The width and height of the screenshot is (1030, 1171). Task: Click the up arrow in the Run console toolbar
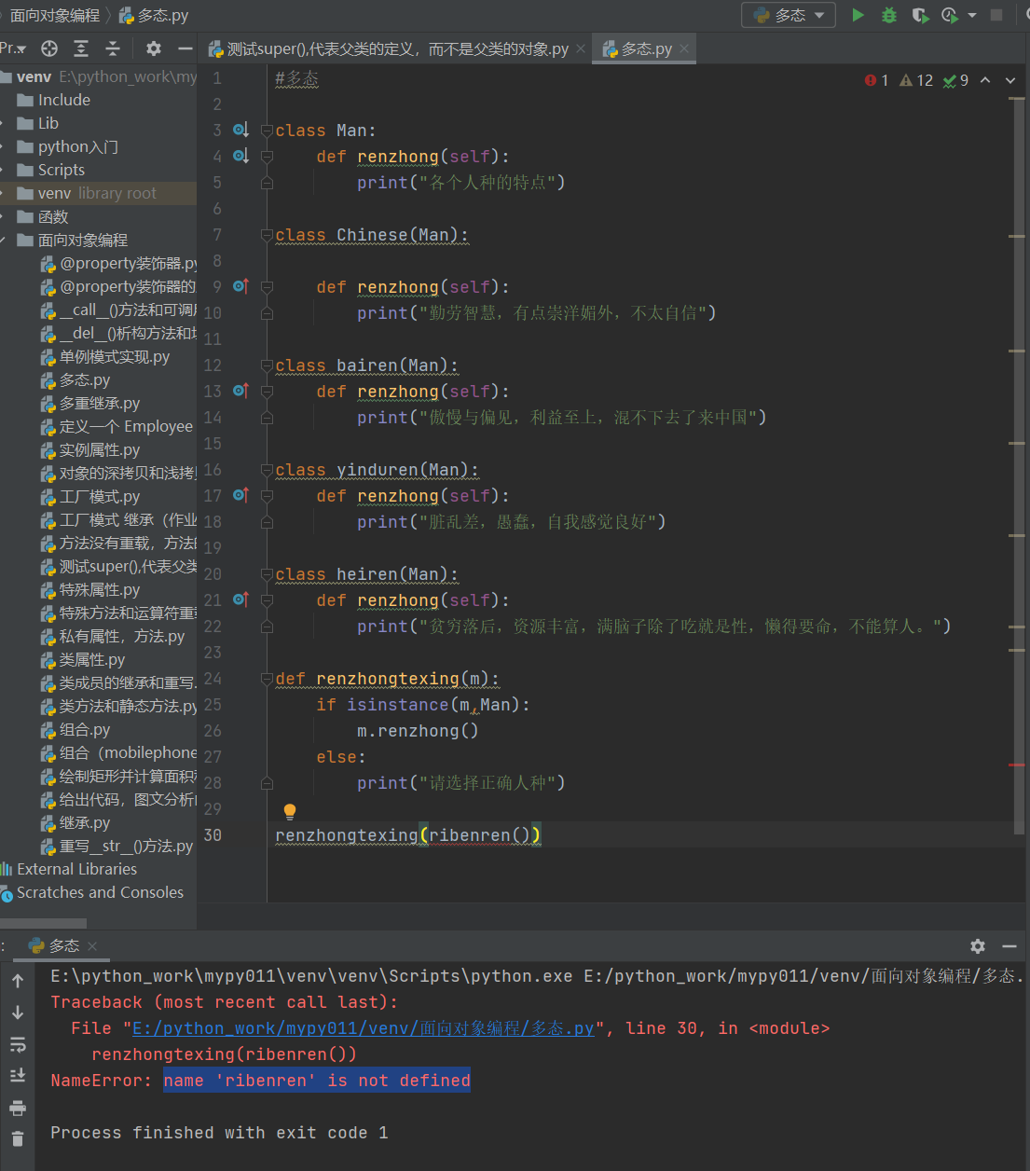pos(18,981)
